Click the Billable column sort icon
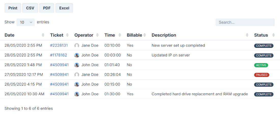Screen dimensions: 280x114 coord(145,35)
